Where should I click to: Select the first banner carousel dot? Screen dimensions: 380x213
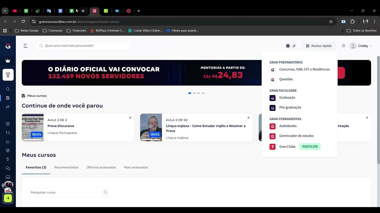point(190,93)
